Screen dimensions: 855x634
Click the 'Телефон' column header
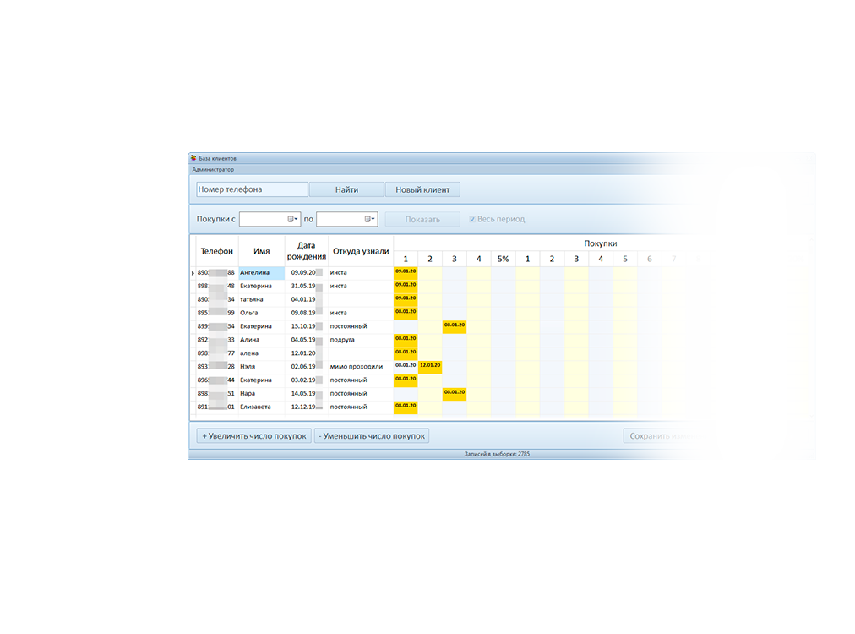pyautogui.click(x=216, y=251)
